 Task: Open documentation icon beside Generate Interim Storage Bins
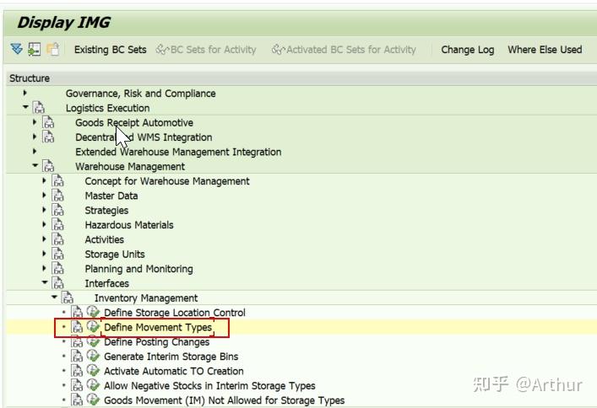tap(78, 357)
